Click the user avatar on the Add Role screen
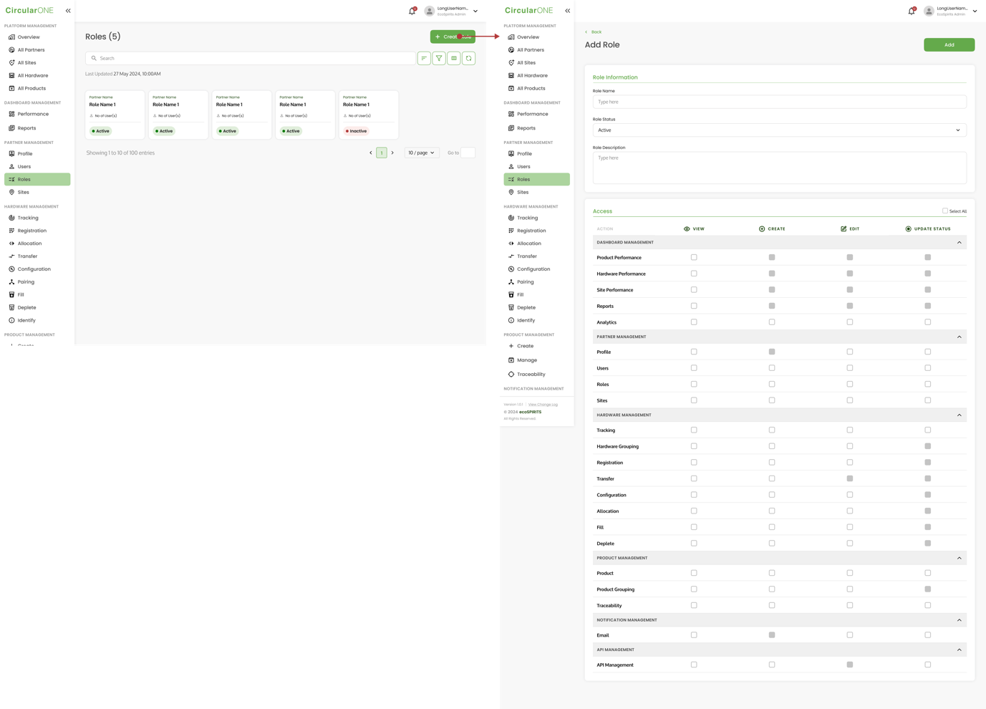 coord(929,11)
